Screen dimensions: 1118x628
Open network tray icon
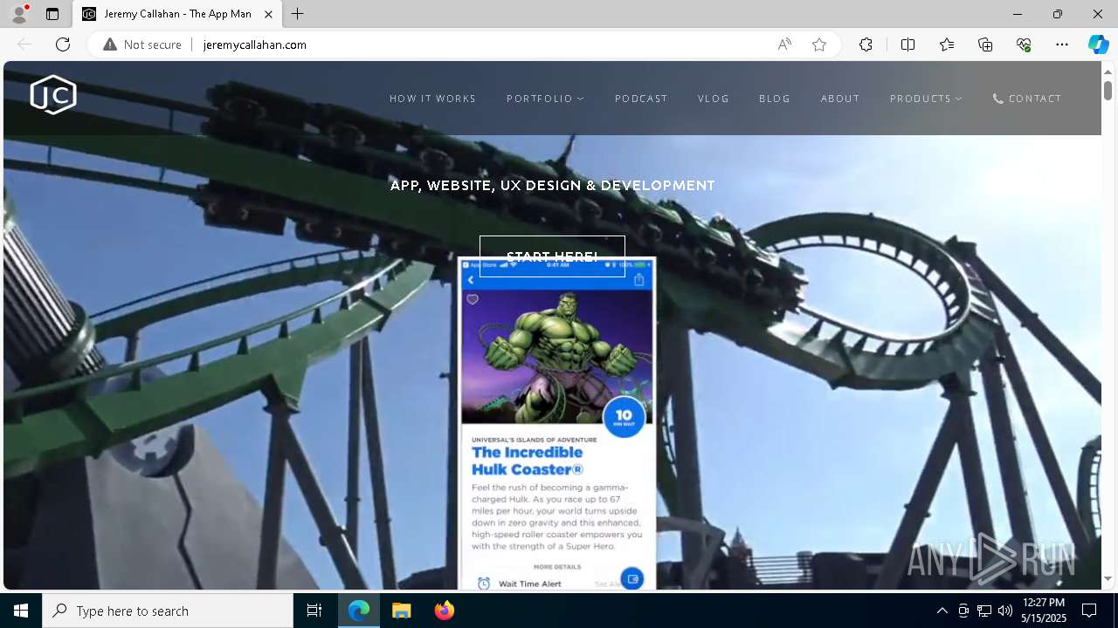pos(984,611)
